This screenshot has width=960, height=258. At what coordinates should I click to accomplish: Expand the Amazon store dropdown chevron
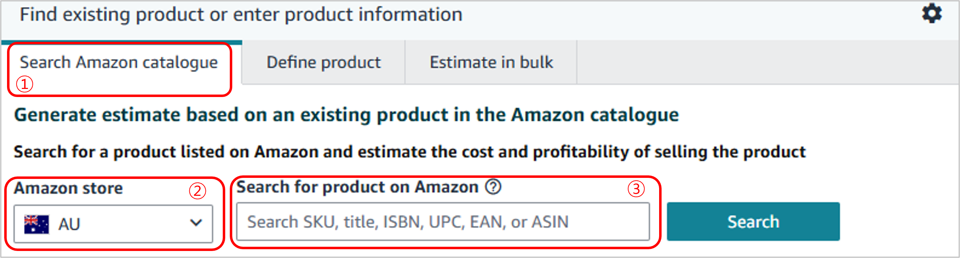(196, 222)
